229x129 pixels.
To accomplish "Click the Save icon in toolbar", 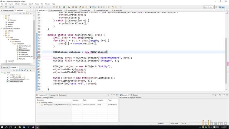I will coord(10,7).
